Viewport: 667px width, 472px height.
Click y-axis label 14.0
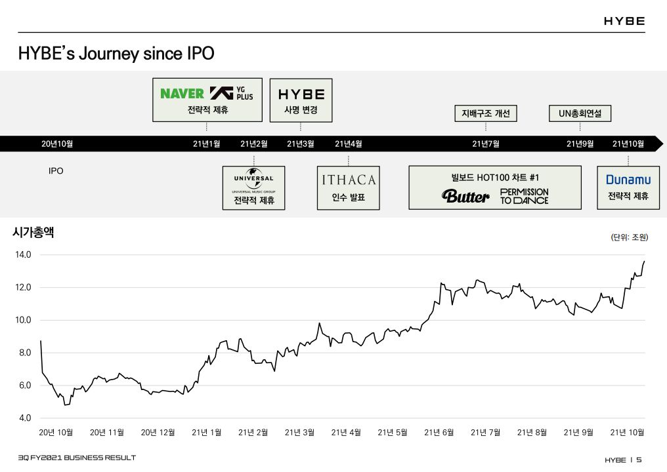point(23,254)
